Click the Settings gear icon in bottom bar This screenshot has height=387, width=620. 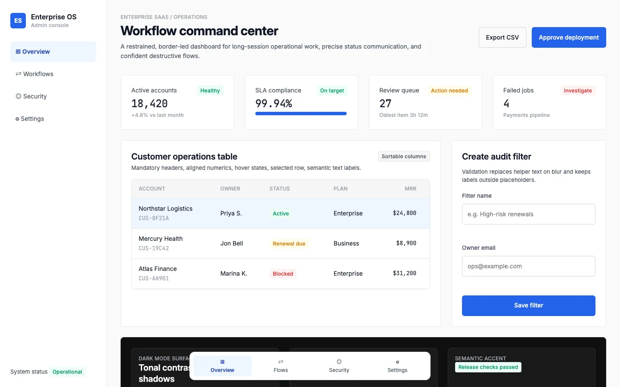pos(397,362)
